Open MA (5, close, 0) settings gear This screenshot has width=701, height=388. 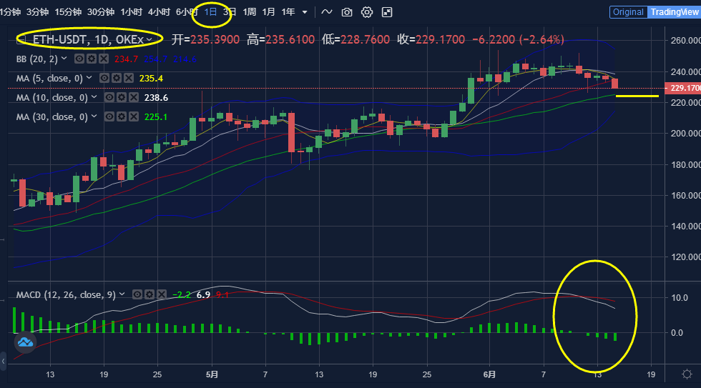pyautogui.click(x=116, y=78)
